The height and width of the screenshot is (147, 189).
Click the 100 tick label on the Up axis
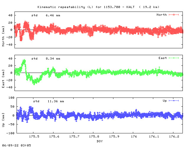coord(11,98)
